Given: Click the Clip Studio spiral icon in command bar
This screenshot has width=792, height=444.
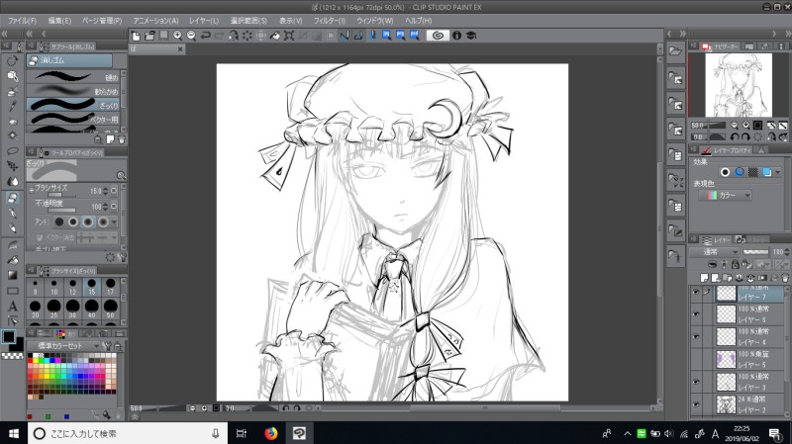Looking at the screenshot, I should coord(438,36).
